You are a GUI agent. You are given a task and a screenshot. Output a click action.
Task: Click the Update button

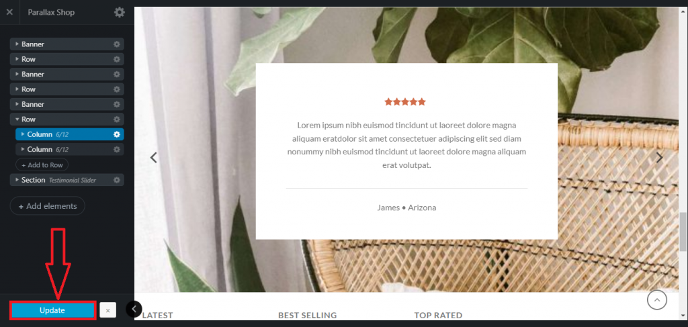(52, 310)
